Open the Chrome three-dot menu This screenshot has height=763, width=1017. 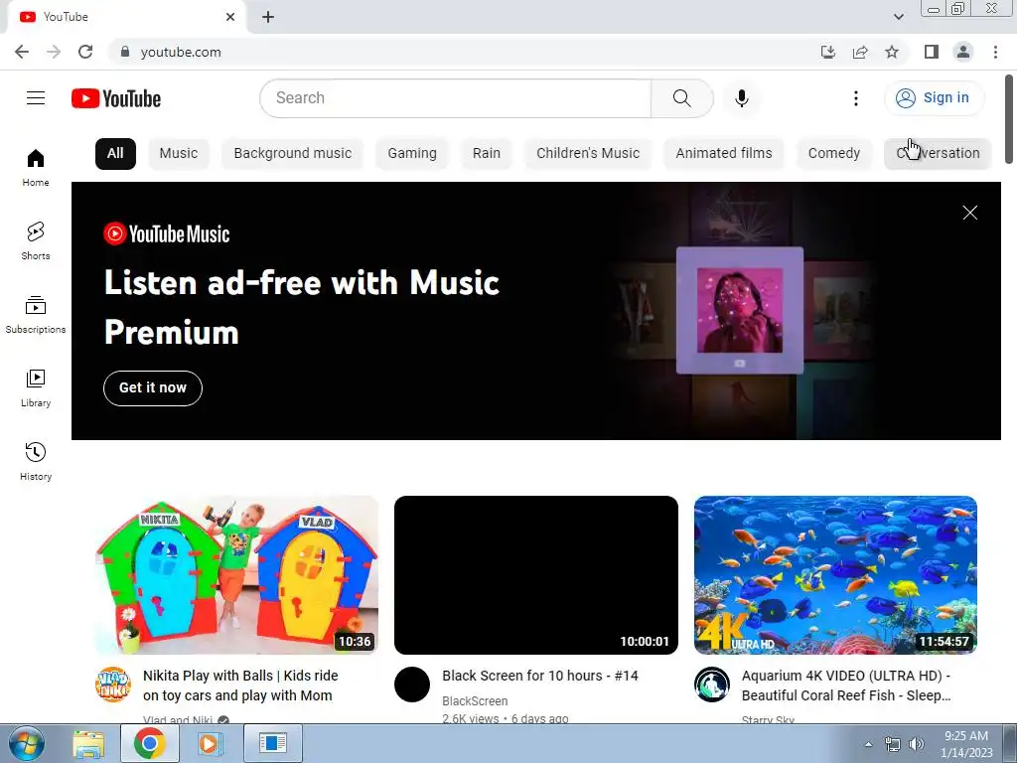pyautogui.click(x=995, y=52)
